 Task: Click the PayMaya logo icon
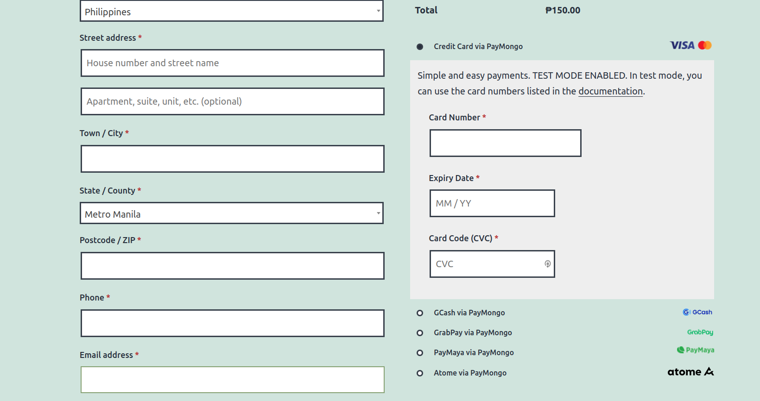(695, 350)
